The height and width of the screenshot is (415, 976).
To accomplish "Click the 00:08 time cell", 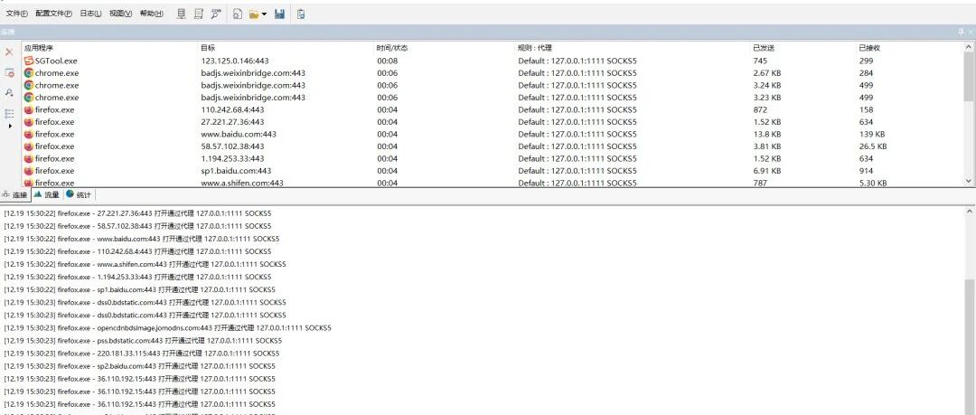I will pos(387,61).
